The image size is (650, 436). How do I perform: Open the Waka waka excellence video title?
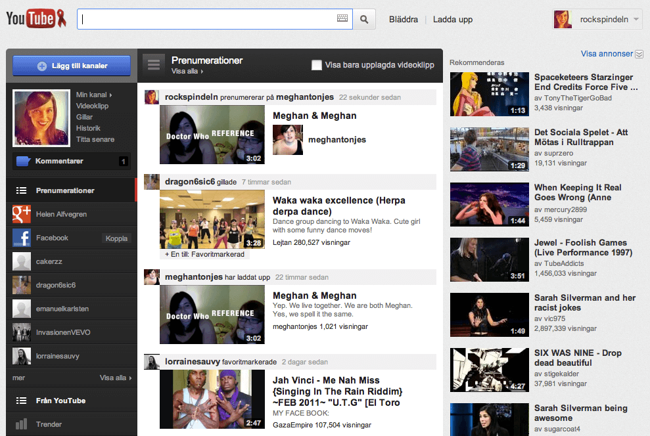coord(339,206)
